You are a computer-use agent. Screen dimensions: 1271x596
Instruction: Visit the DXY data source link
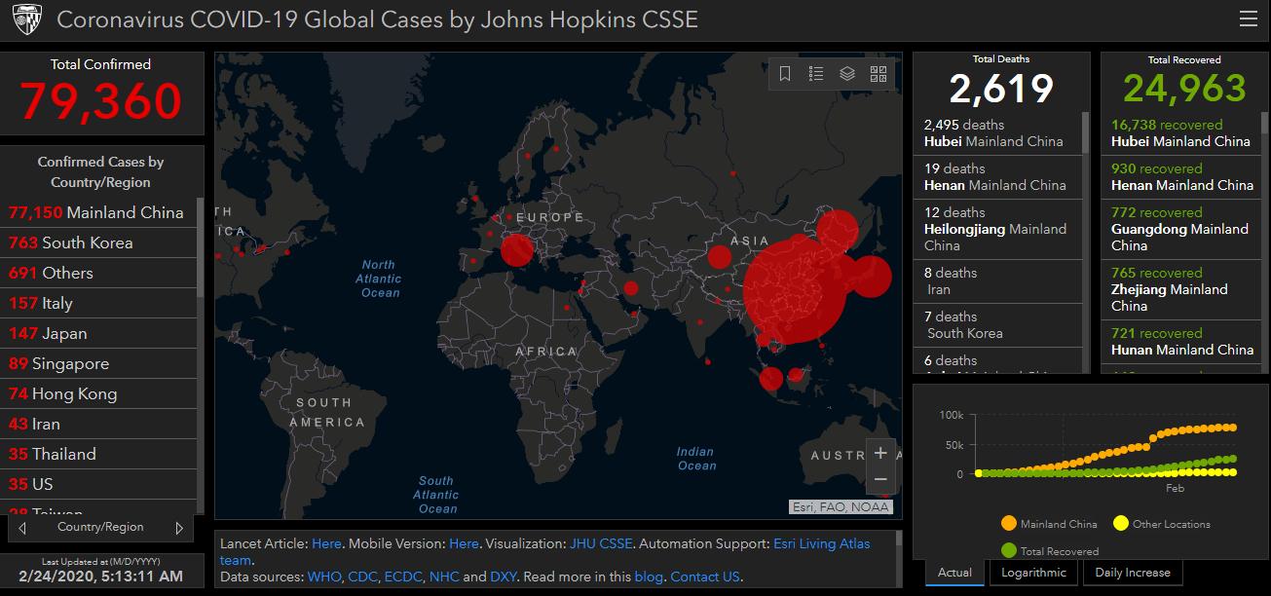pyautogui.click(x=503, y=577)
